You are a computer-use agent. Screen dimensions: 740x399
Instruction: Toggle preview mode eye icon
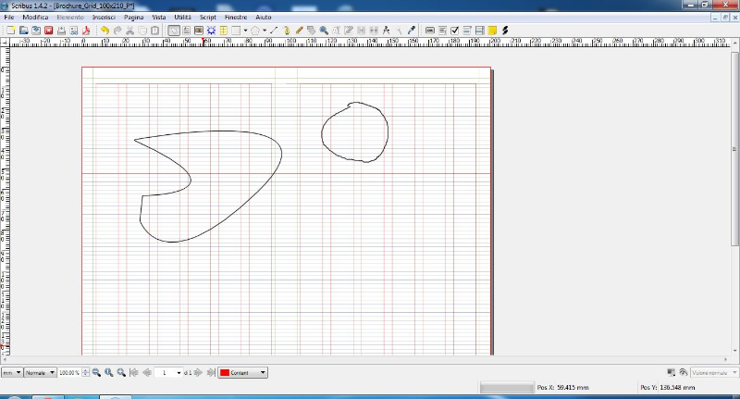[683, 372]
